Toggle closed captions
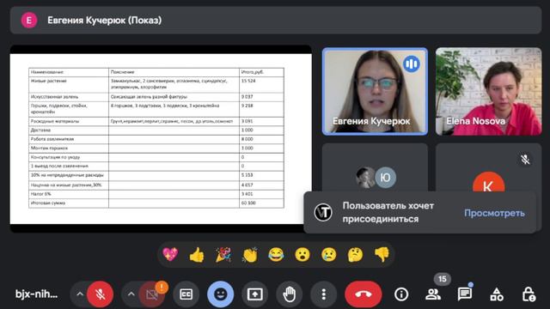This screenshot has width=550, height=309. click(x=186, y=294)
